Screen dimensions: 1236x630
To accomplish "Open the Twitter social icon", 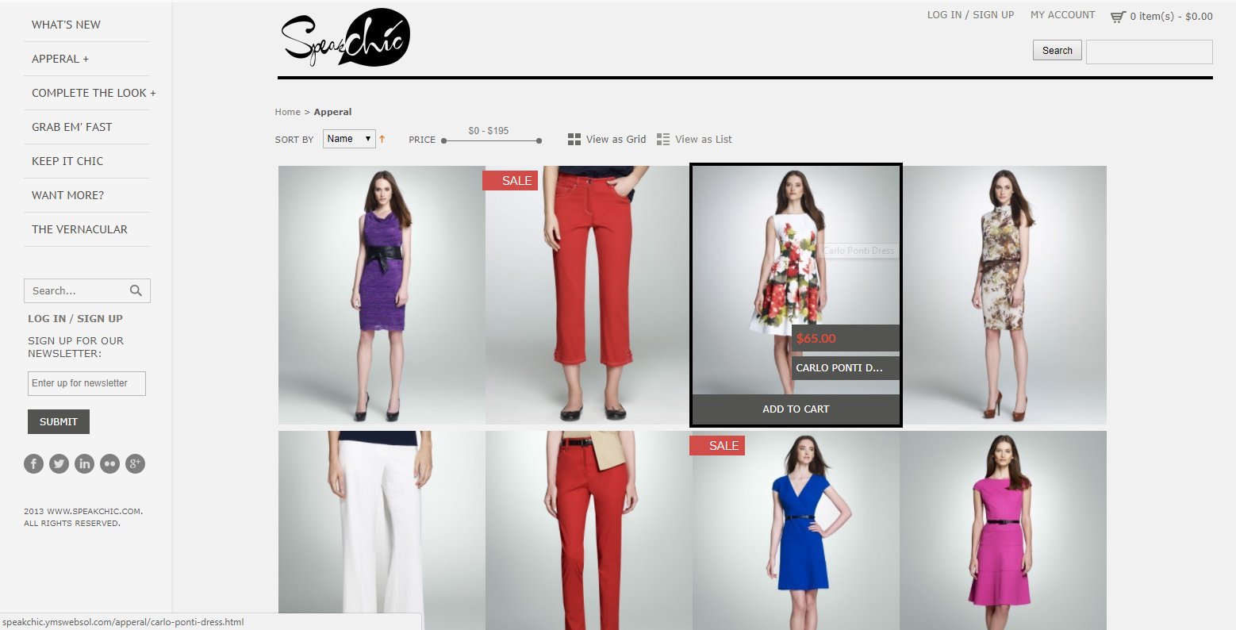I will [x=59, y=463].
